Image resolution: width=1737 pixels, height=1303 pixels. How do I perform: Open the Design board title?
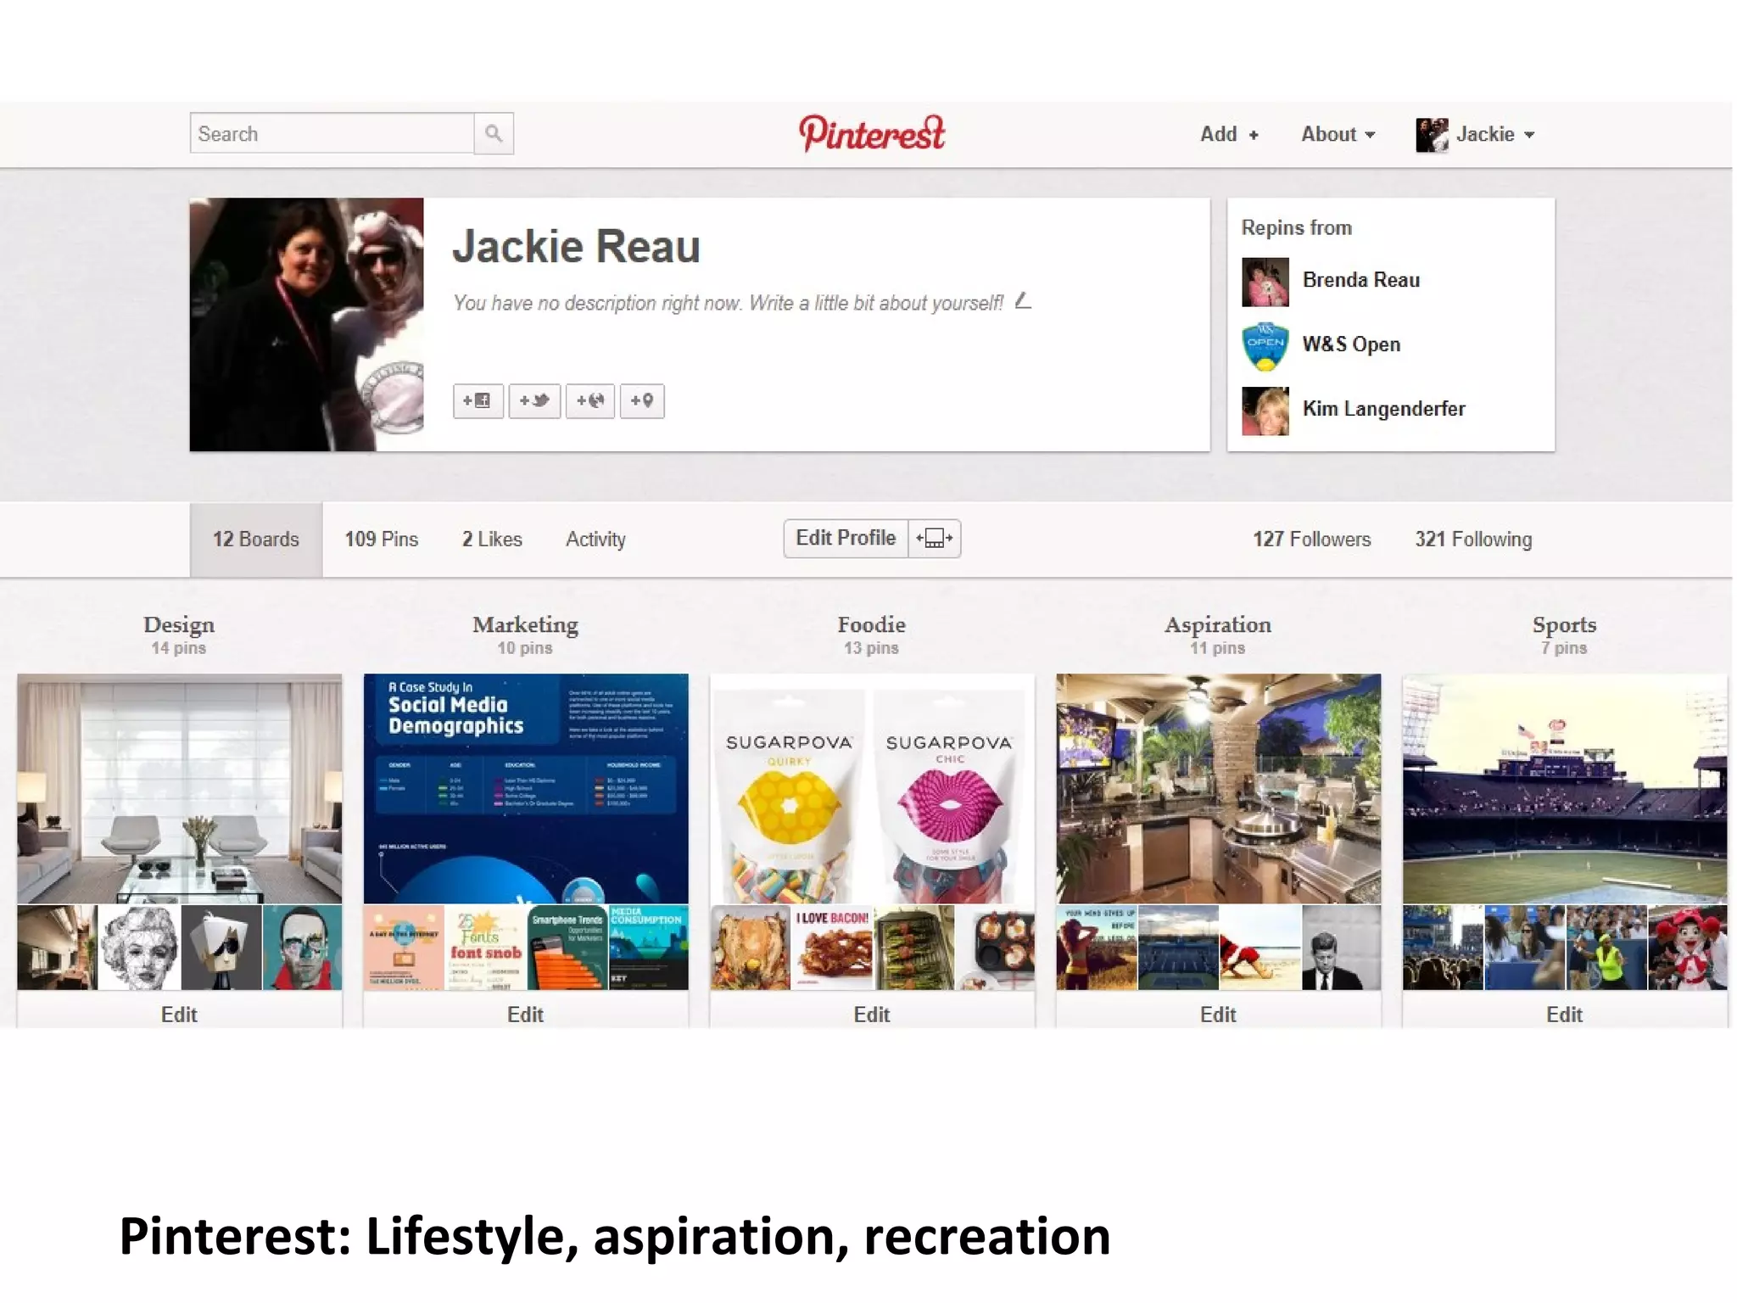(179, 625)
